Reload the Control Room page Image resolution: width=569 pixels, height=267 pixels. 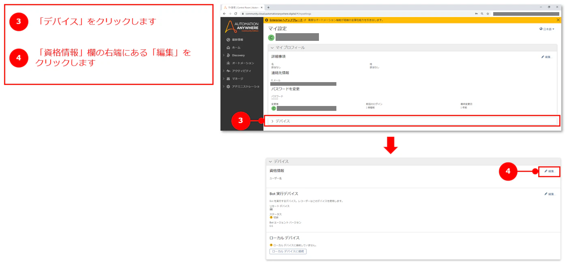236,14
